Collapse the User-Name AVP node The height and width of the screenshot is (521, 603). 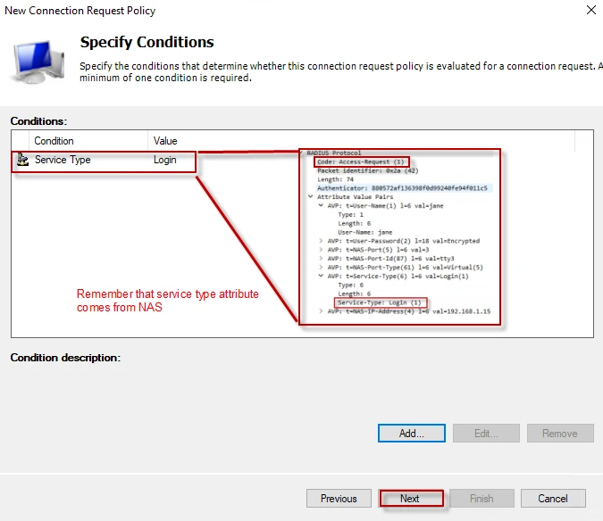321,205
